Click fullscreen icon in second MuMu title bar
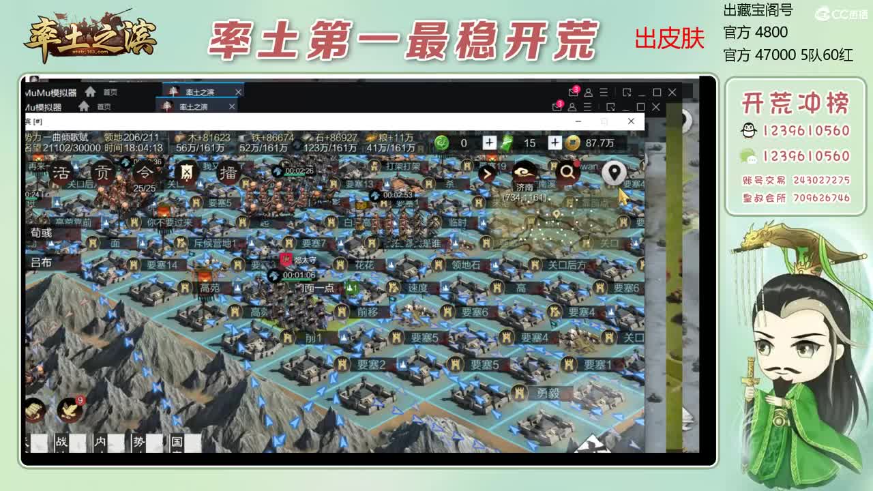This screenshot has width=873, height=491. pos(610,107)
